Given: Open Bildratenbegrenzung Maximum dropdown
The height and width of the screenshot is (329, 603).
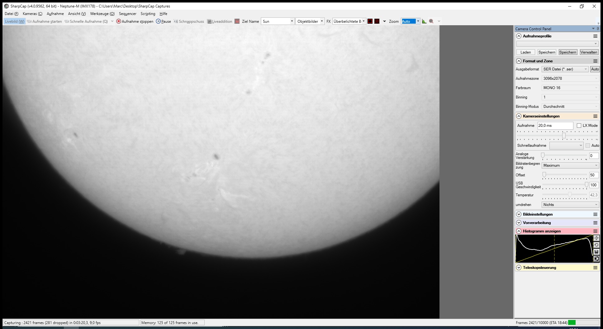Looking at the screenshot, I should tap(570, 165).
